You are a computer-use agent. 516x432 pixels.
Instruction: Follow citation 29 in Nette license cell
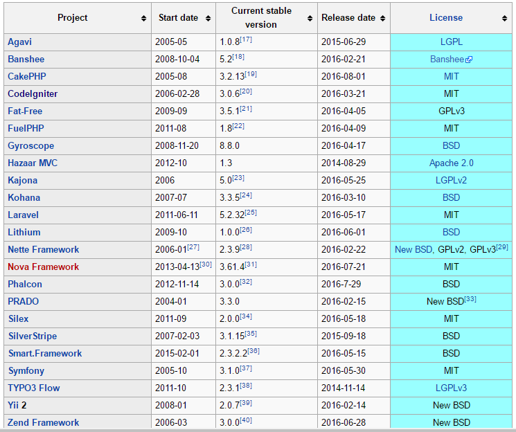tap(502, 247)
